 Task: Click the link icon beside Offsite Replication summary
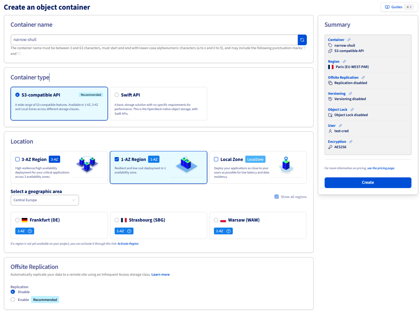click(363, 78)
